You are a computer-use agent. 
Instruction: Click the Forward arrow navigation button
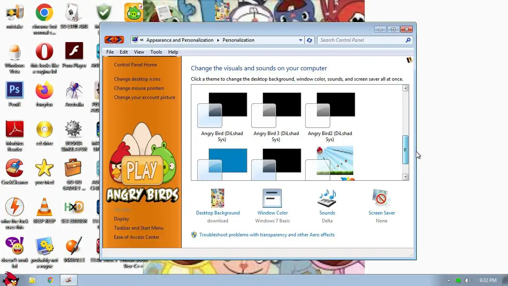[119, 40]
